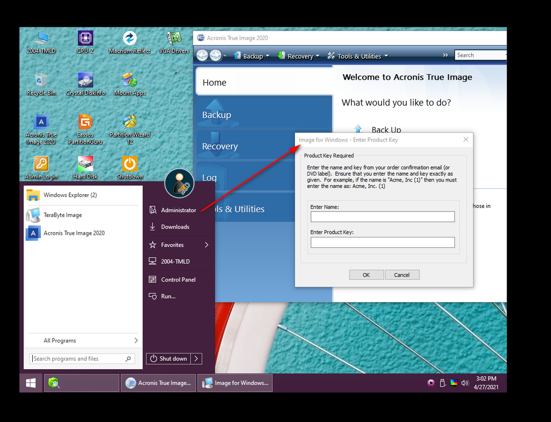Click the Enter Product Key field
The width and height of the screenshot is (551, 422).
click(382, 242)
